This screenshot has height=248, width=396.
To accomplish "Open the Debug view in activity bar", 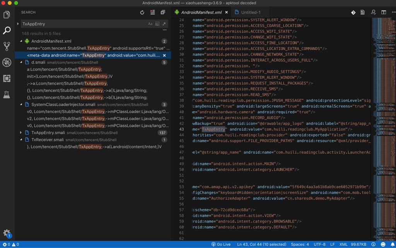I will click(7, 62).
